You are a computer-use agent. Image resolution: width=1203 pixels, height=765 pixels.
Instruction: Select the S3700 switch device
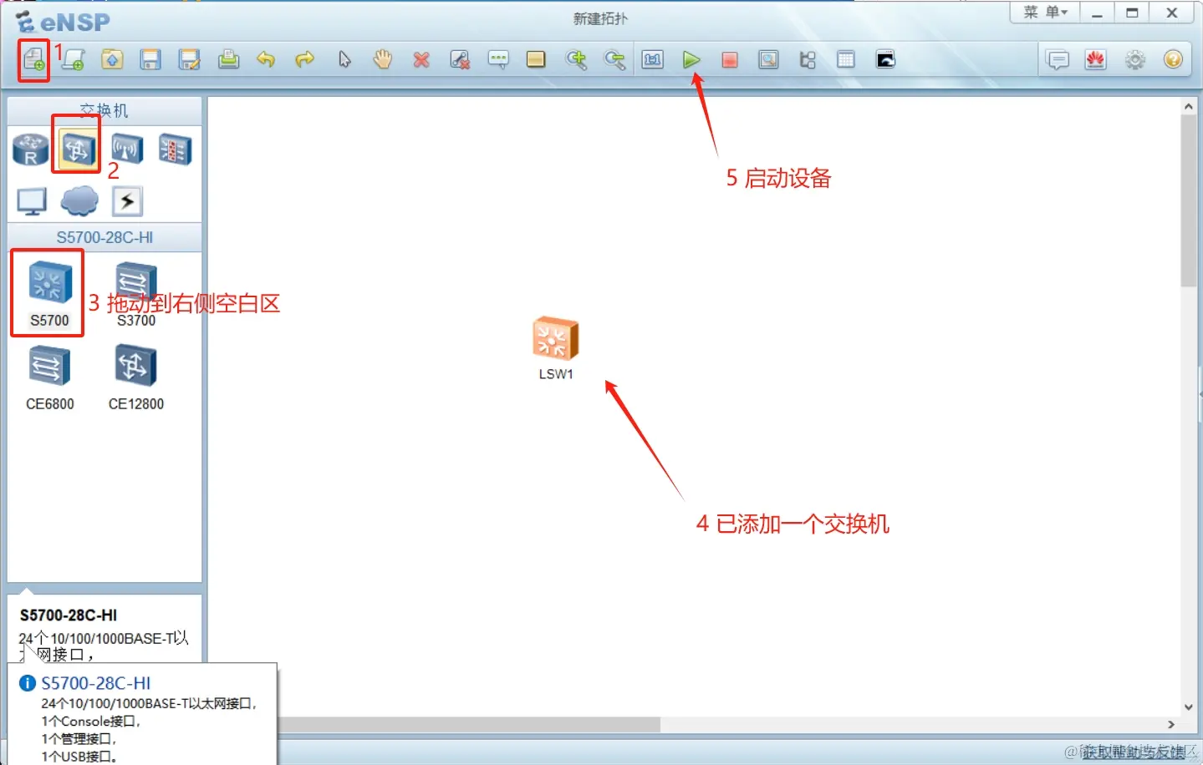pos(134,282)
